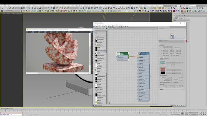Select Advanced Wood in the map browser

(101, 38)
